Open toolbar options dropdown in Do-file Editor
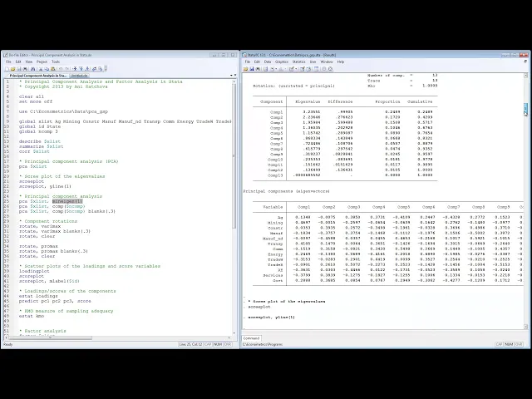Screen dimensions: 532x399 [106, 69]
